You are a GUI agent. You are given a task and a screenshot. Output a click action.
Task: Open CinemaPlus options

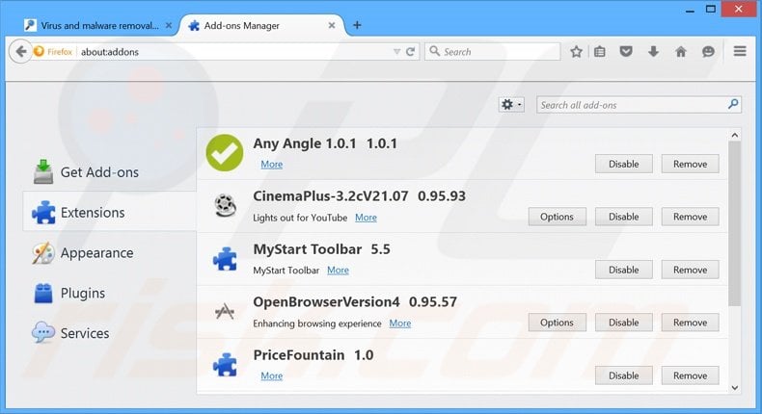(x=557, y=217)
